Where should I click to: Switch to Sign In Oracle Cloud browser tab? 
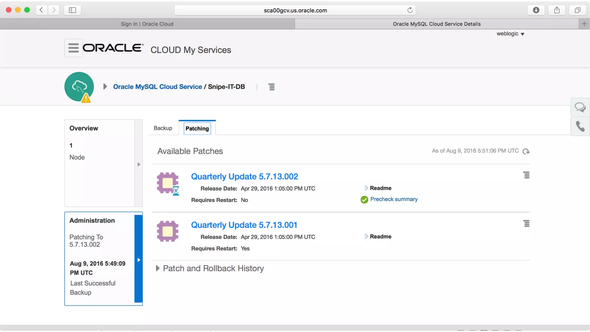[x=147, y=24]
